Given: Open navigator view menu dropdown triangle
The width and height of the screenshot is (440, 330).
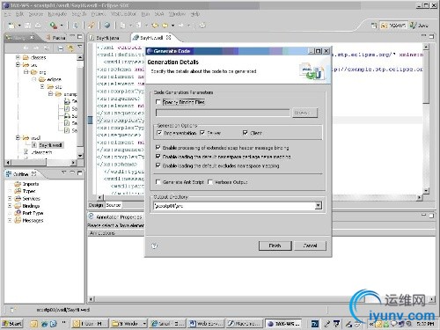Looking at the screenshot, I should coord(79,47).
